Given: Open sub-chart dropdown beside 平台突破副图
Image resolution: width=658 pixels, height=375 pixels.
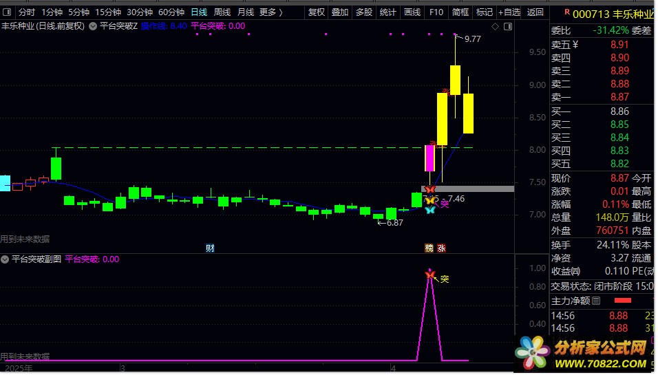Looking at the screenshot, I should tap(5, 259).
